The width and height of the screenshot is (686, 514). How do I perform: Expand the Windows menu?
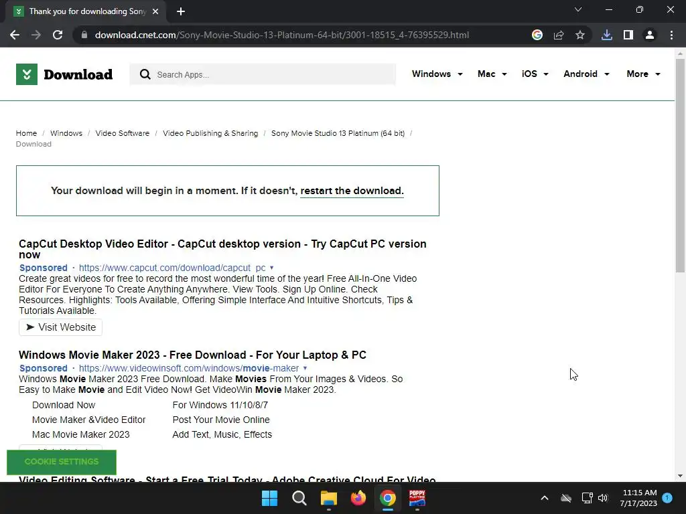[437, 74]
